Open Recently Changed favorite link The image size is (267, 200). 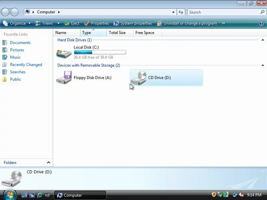(x=26, y=65)
